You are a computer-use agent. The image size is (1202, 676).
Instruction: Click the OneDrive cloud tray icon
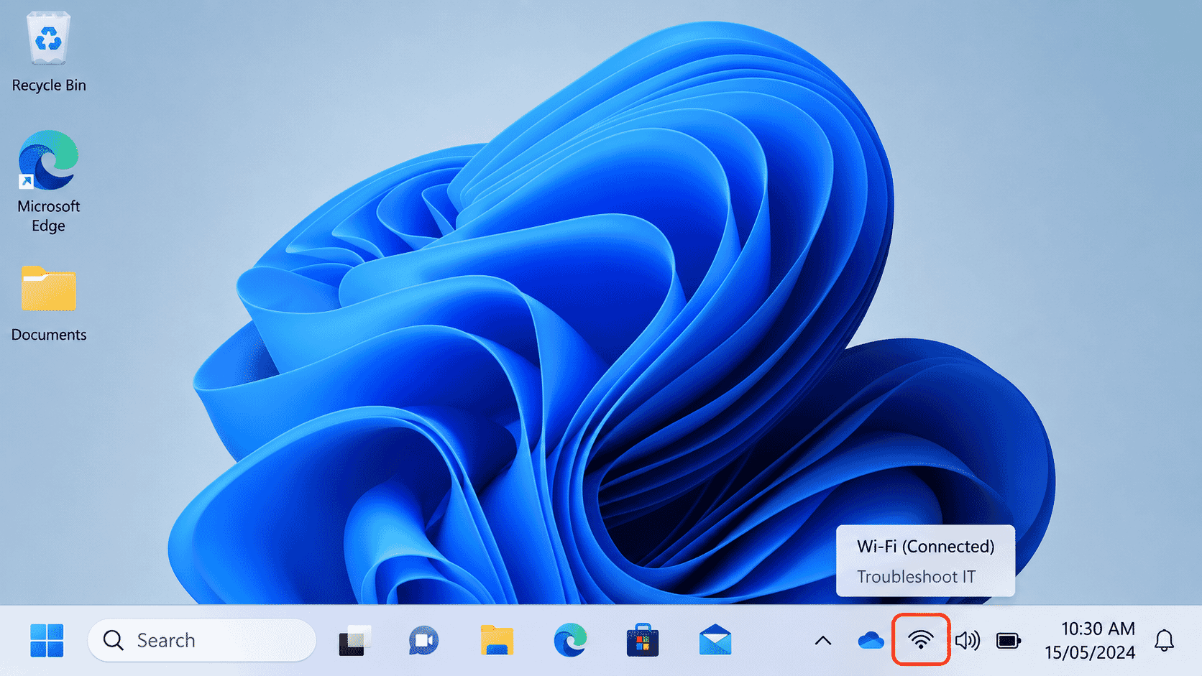coord(871,640)
